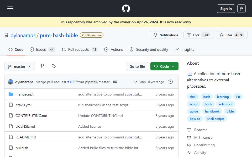View commit history clock icon
The image size is (252, 157).
[x=171, y=82]
